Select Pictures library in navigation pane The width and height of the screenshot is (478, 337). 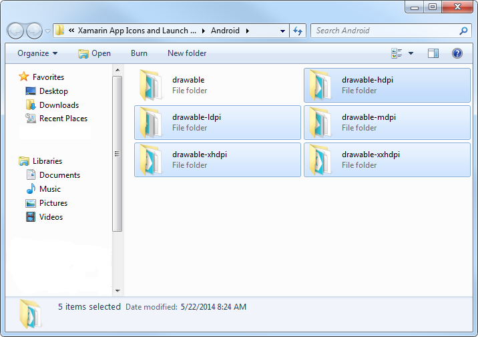tap(53, 203)
